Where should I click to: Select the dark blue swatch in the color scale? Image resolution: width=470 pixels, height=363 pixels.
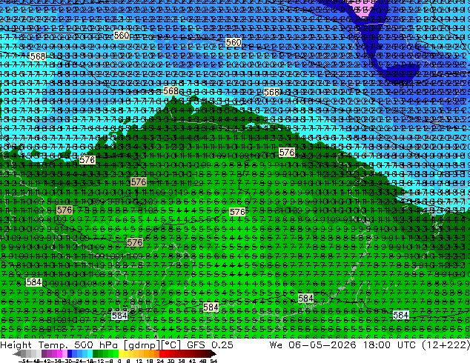pos(70,353)
